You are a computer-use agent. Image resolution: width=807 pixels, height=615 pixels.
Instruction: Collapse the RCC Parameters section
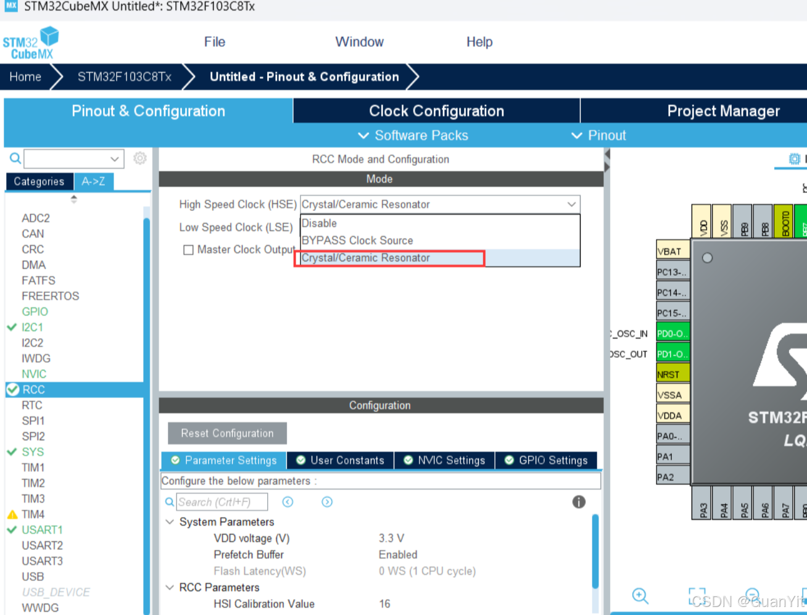[170, 587]
